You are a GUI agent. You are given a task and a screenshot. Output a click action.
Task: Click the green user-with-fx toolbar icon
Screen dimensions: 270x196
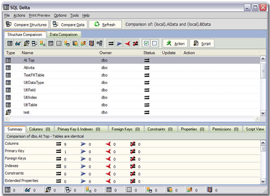tap(43, 44)
